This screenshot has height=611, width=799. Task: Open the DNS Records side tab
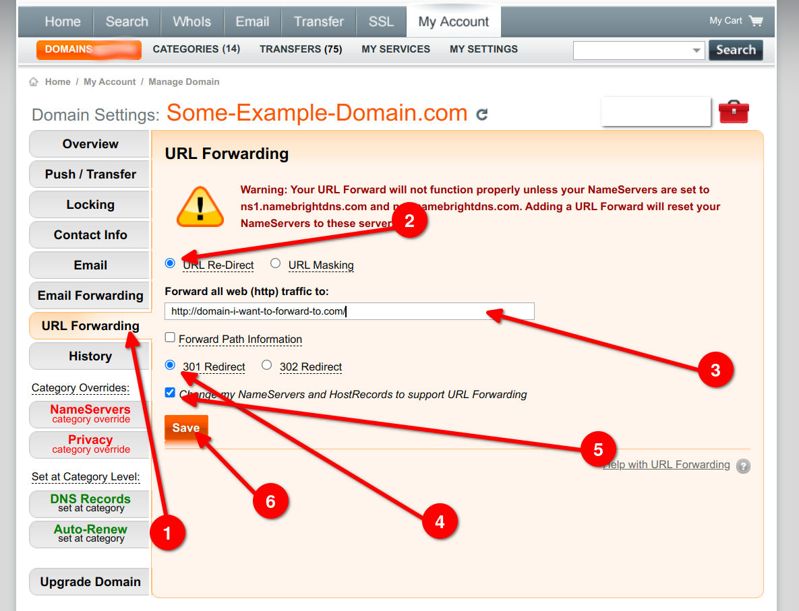[90, 503]
